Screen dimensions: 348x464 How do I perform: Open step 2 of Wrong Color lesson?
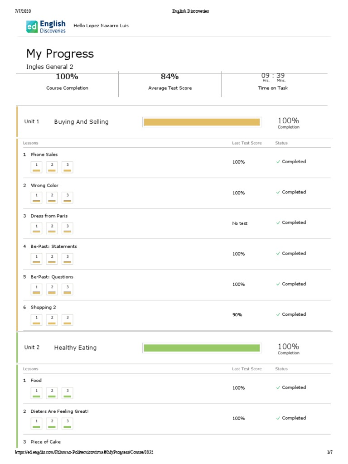(x=52, y=198)
